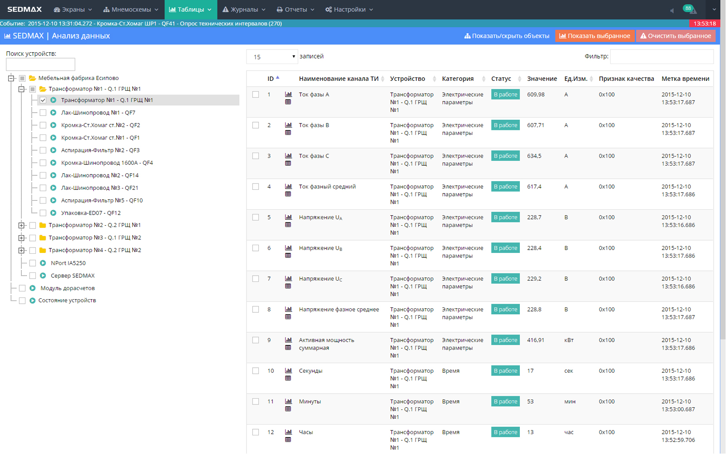The image size is (726, 454).
Task: Click chart icon for Напряжение фазное среднее
Action: tap(288, 309)
